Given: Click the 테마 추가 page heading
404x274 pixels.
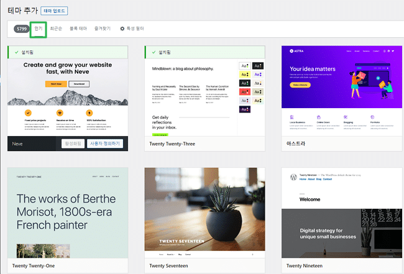Looking at the screenshot, I should (22, 11).
